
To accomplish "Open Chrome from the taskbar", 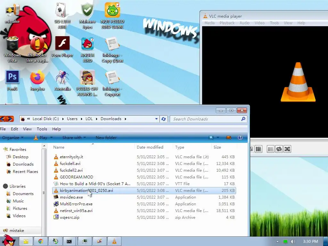I will click(x=41, y=241).
